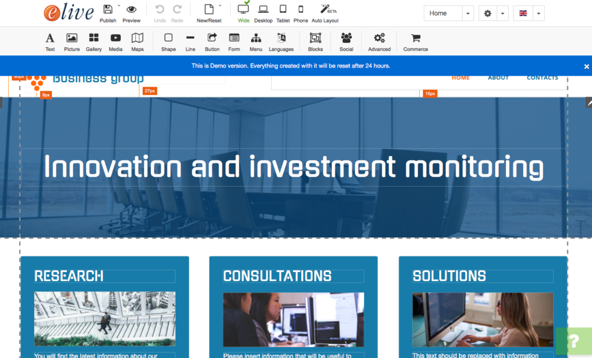Click the UK flag language button
This screenshot has width=592, height=358.
[x=523, y=13]
